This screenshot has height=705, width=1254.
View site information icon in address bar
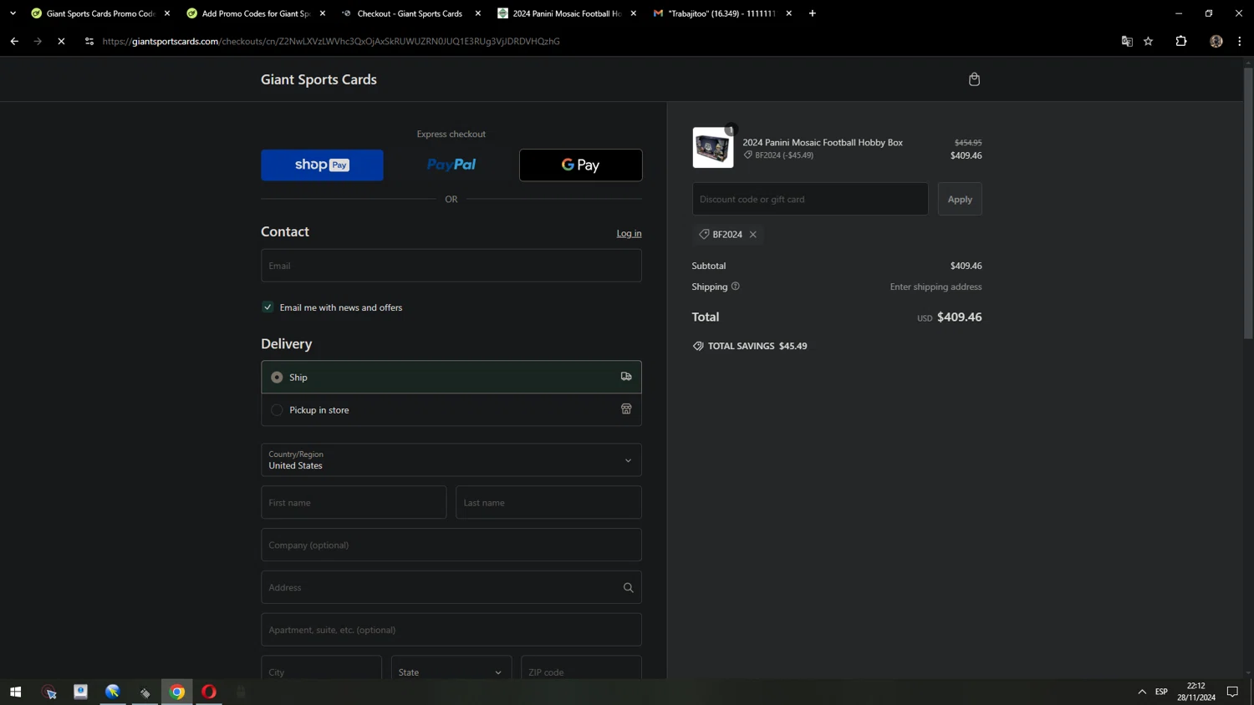89,41
